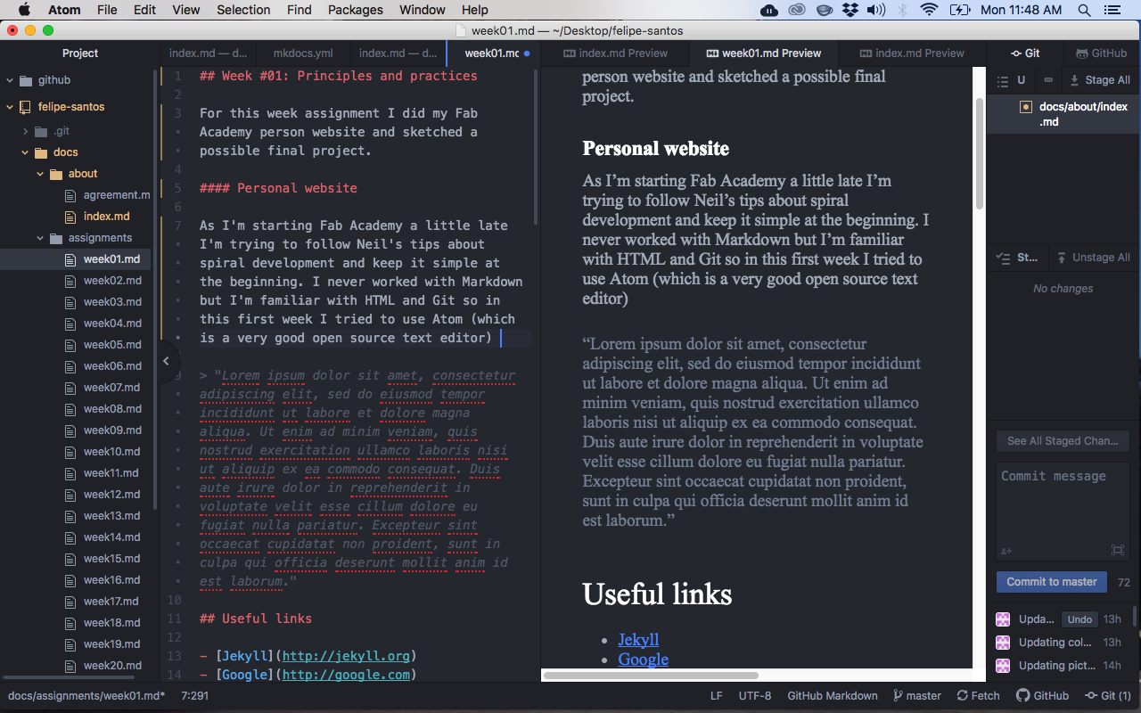Open Spotlight search in the menu bar
Screen dimensions: 1141x713
pos(1084,10)
